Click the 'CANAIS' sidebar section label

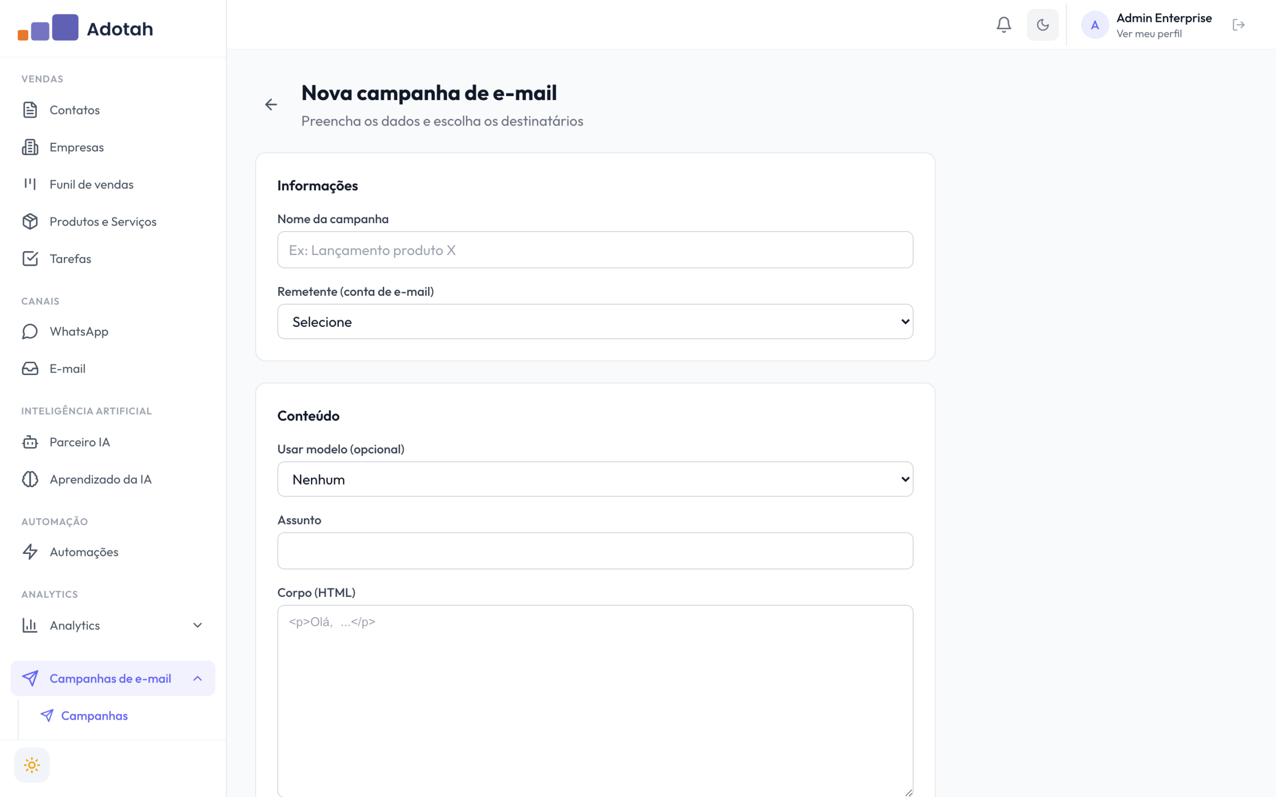[x=40, y=301]
